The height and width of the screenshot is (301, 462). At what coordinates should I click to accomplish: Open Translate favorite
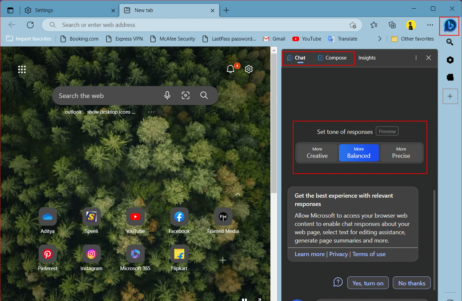[343, 39]
